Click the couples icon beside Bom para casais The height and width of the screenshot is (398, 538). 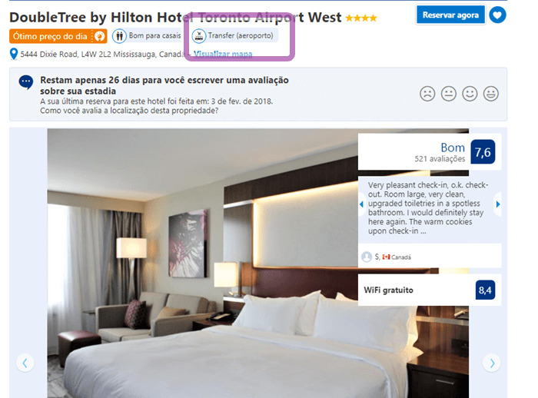point(119,35)
